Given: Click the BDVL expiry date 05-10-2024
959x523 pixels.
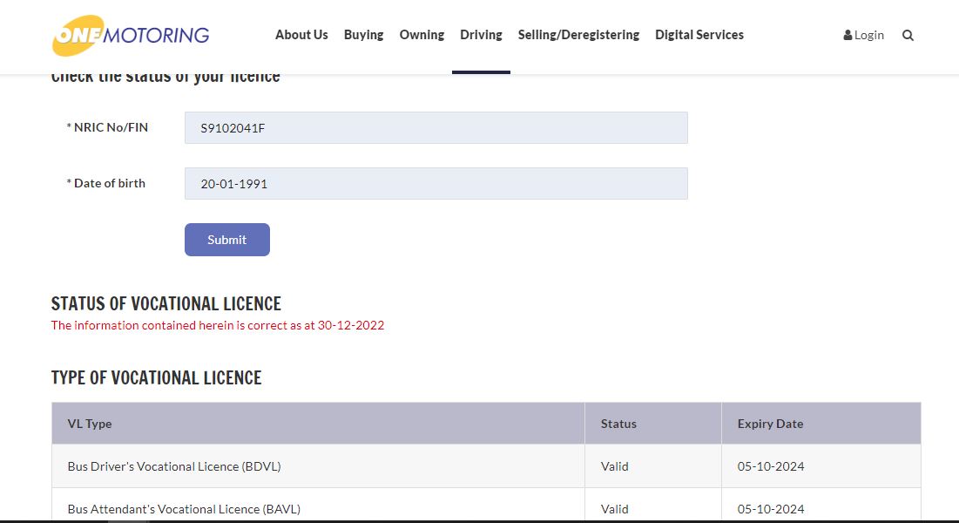Looking at the screenshot, I should coord(771,466).
